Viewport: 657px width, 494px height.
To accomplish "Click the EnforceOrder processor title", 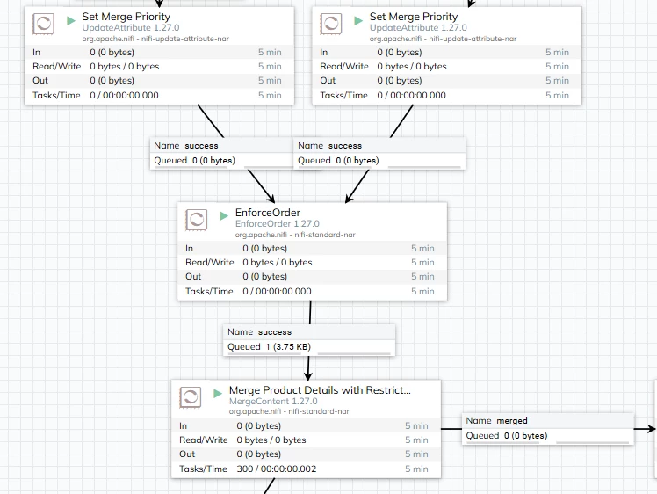I will (268, 213).
